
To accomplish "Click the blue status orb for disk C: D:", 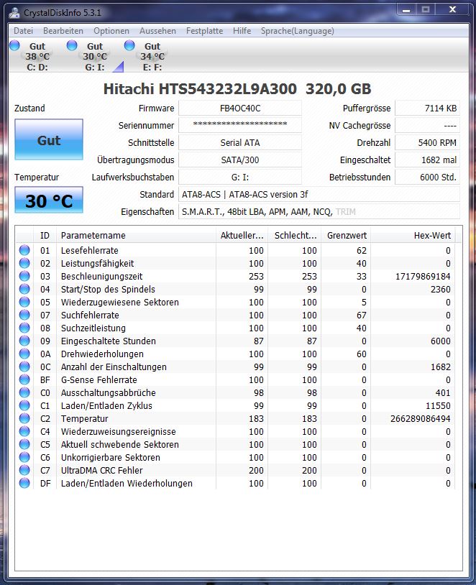I will click(14, 45).
